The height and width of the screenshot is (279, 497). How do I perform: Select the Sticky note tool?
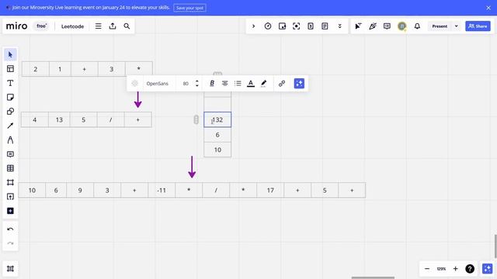click(10, 97)
